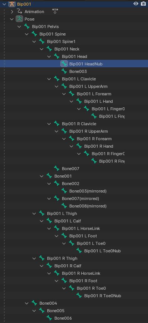Click the Bip001 armature object icon
This screenshot has width=148, height=323.
coord(12,4)
